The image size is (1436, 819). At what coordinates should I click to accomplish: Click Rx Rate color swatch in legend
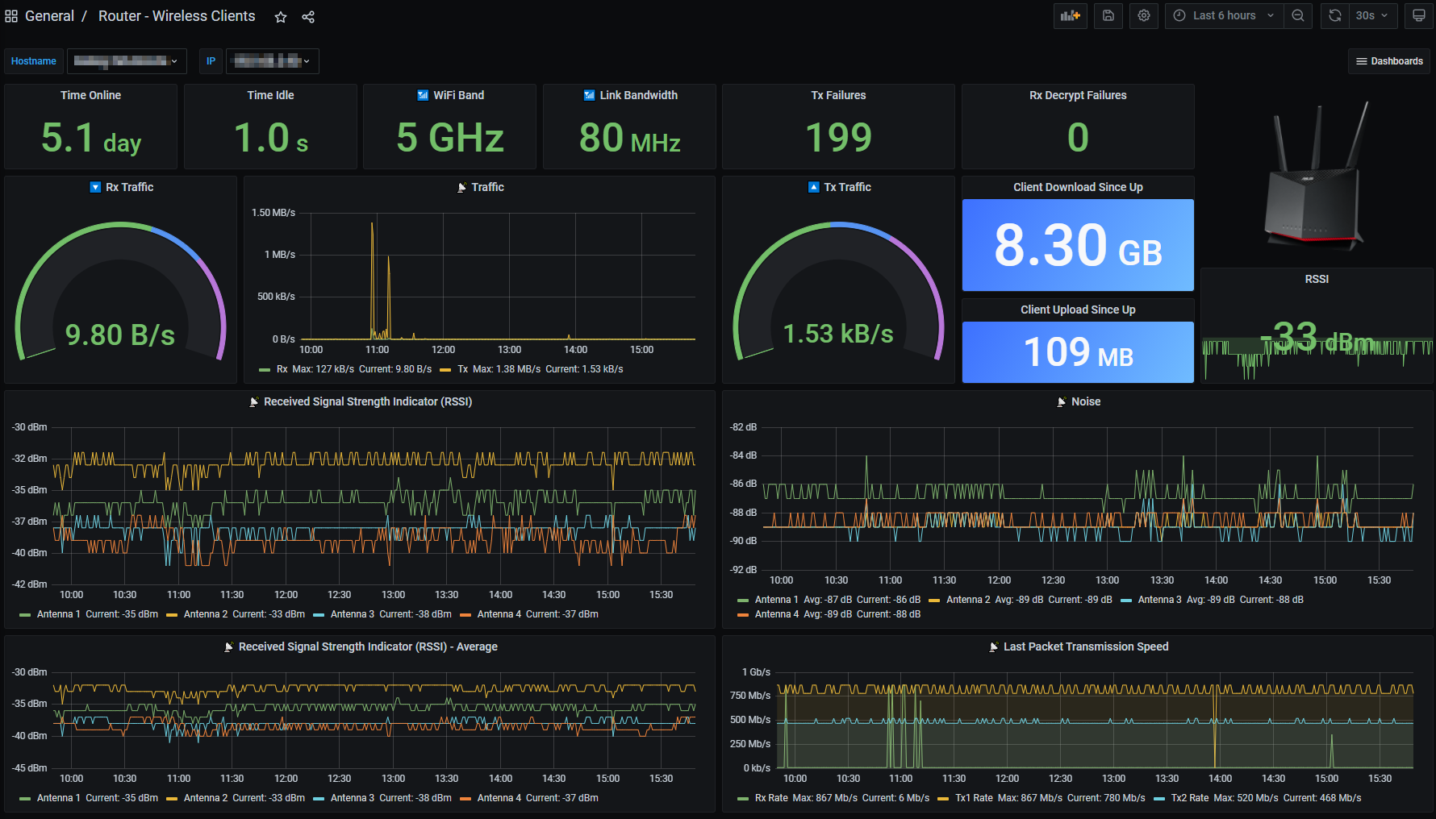[x=742, y=799]
